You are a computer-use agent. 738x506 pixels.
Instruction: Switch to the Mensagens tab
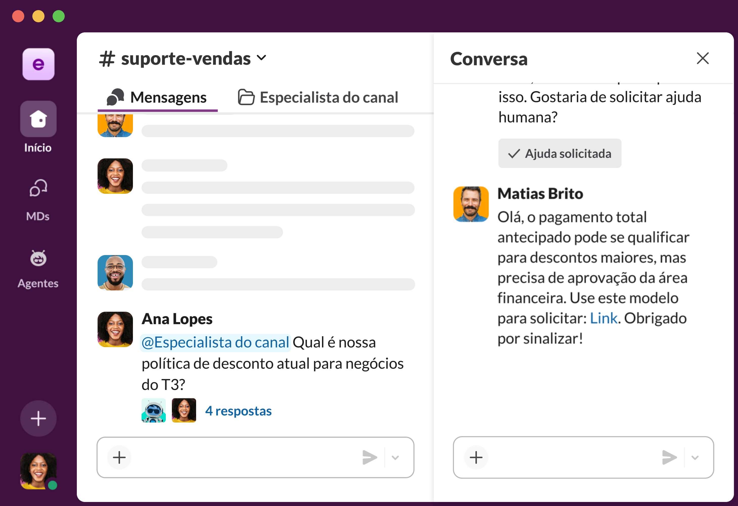coord(157,97)
